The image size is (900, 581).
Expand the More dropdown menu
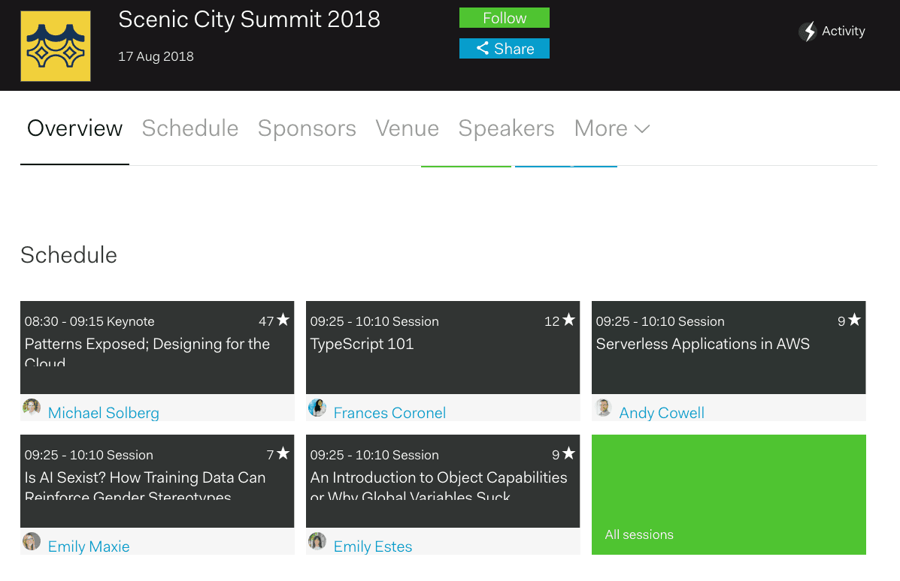[x=611, y=128]
